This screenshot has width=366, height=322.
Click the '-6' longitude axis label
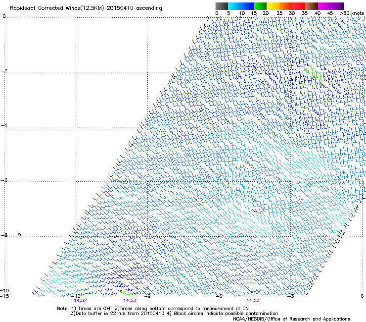[219, 296]
